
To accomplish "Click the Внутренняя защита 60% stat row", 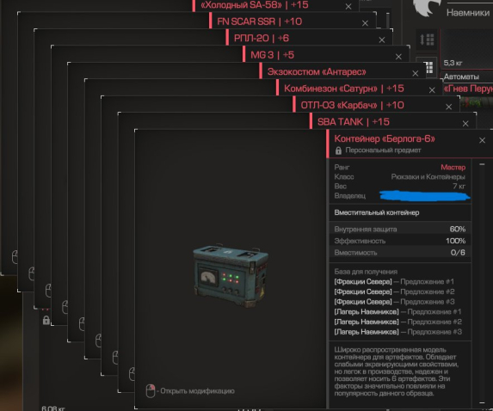I will (x=400, y=229).
